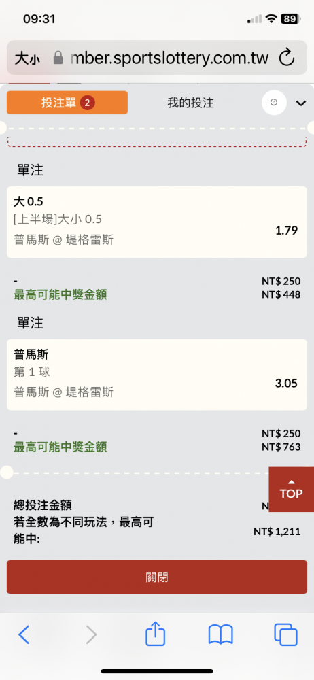Tap the Safari forward arrow
314x680 pixels.
coord(91,635)
